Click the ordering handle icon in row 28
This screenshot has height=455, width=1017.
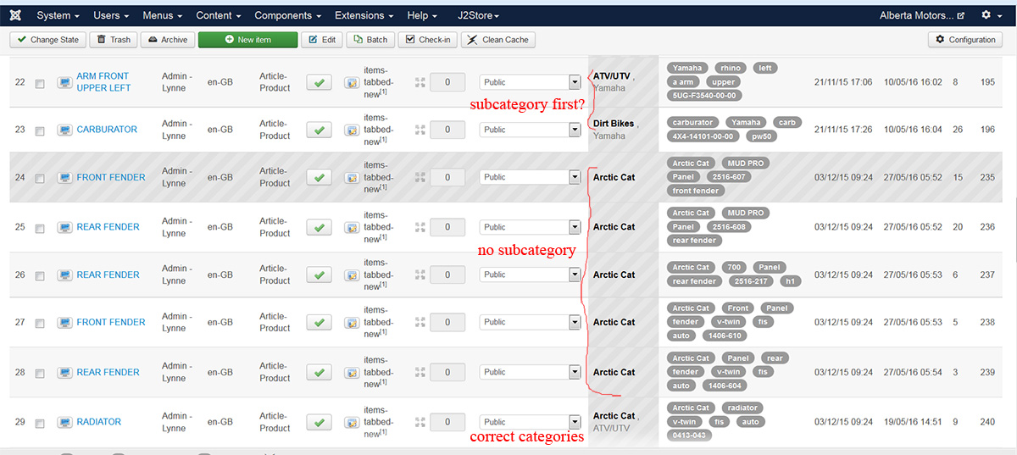420,372
